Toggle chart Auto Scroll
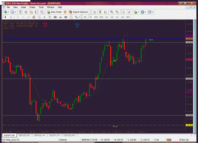 pos(124,12)
